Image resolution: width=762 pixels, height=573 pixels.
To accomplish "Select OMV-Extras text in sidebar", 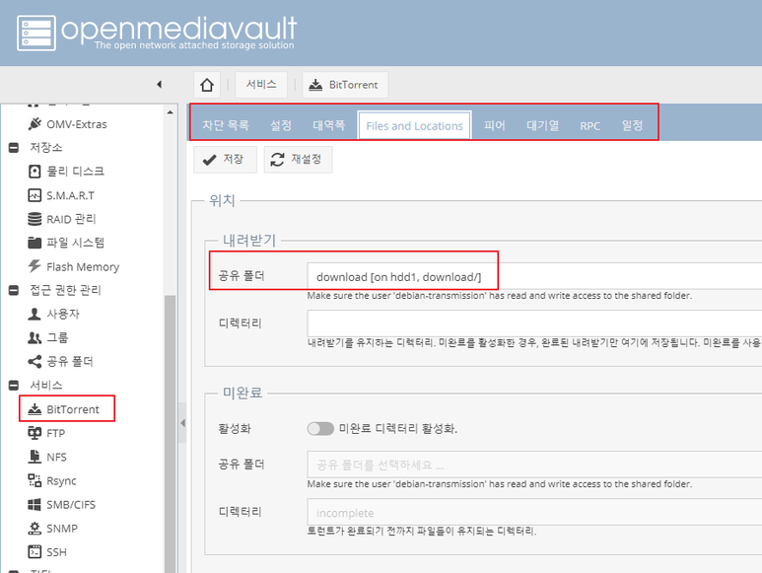I will pos(77,124).
